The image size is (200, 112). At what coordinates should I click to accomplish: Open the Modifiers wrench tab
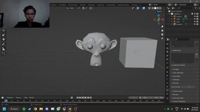pos(167,76)
